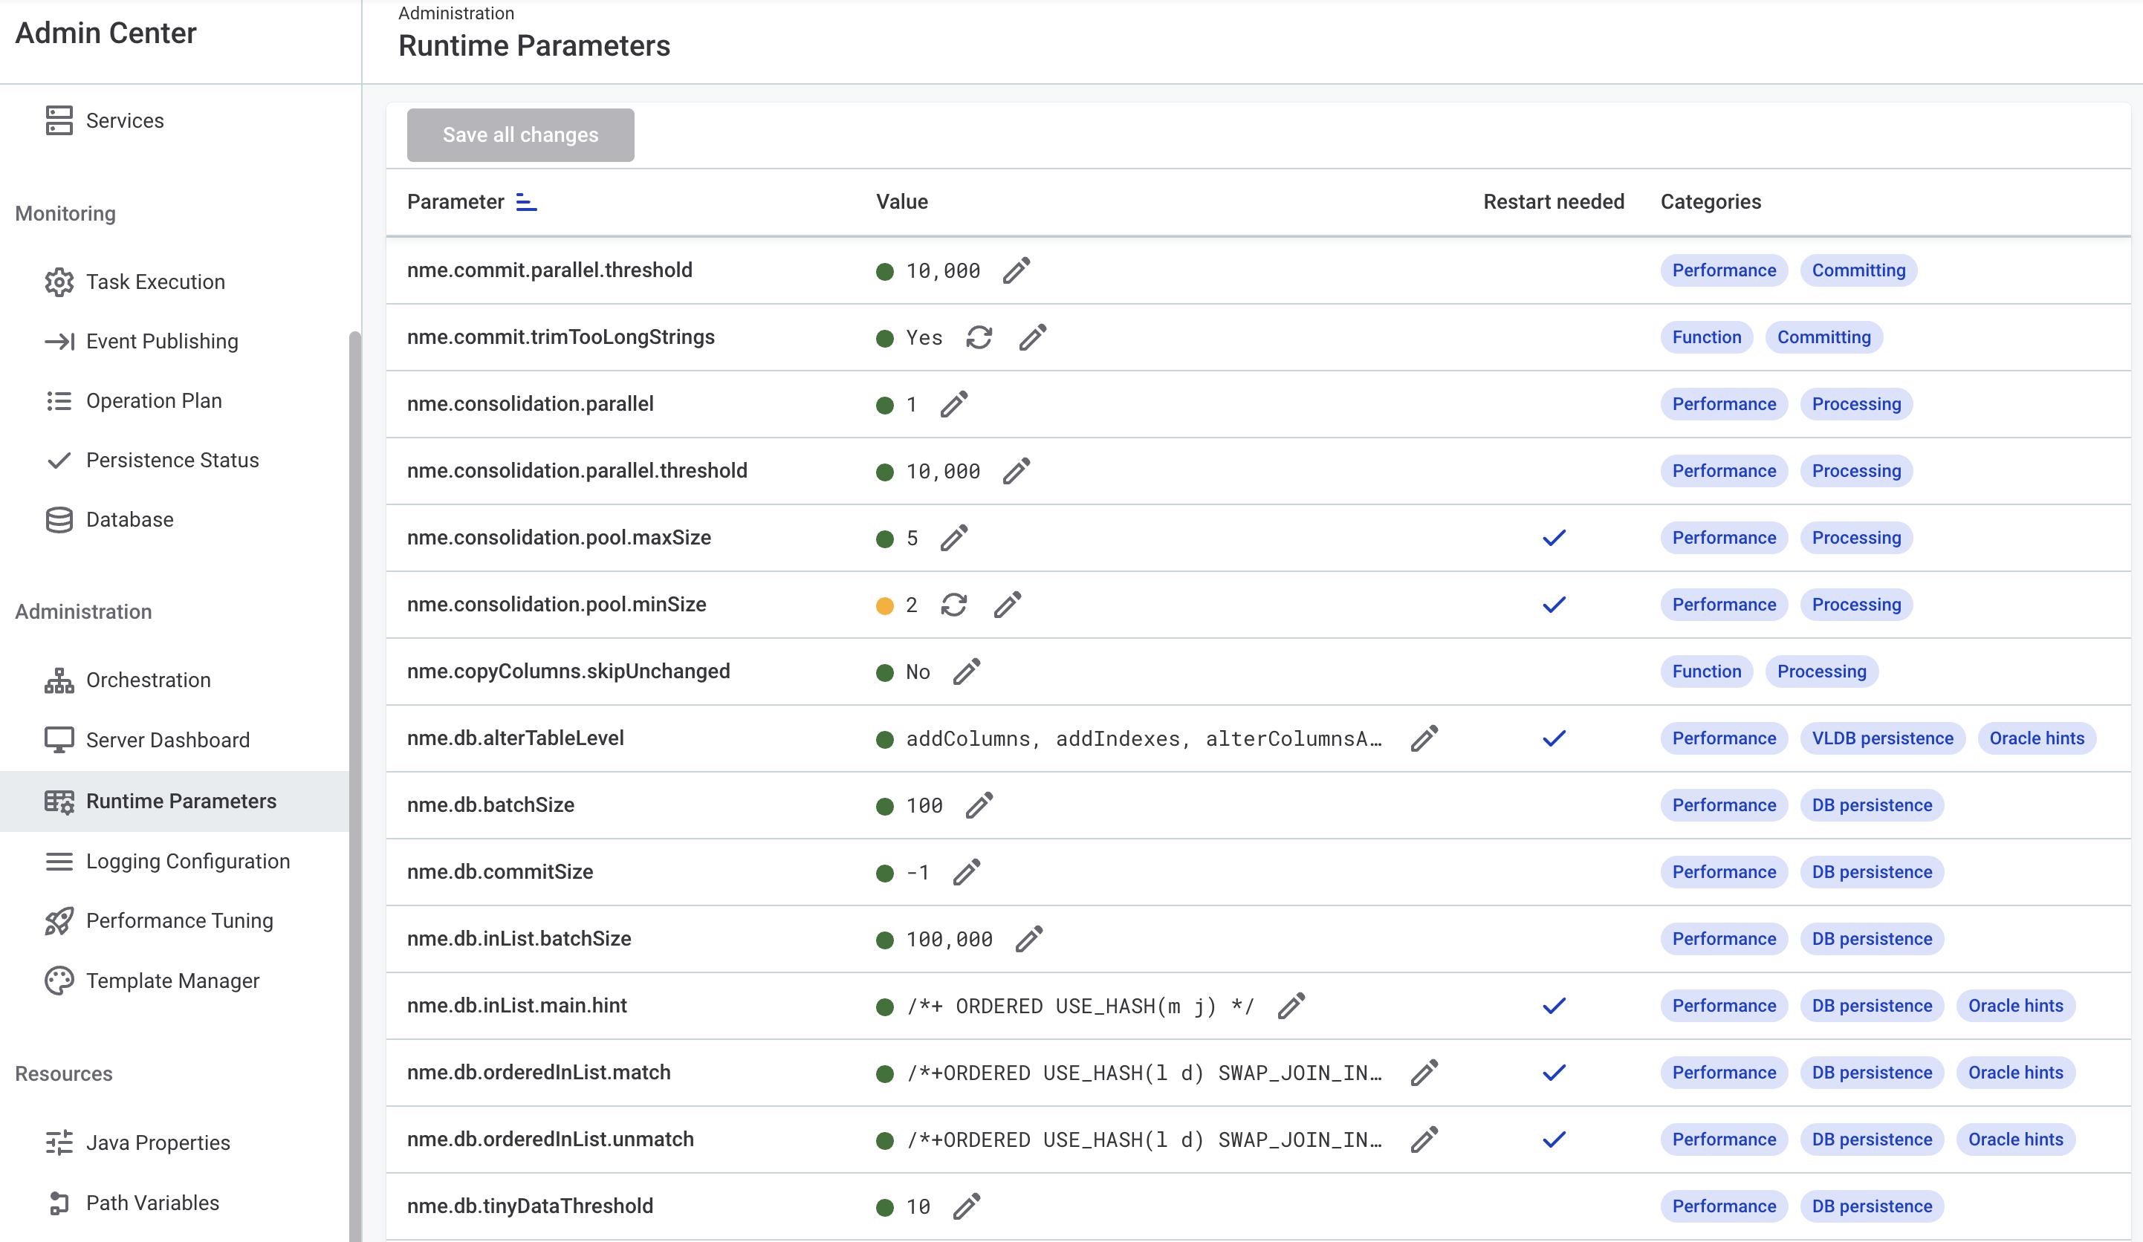Click the restart needed checkmark for nme.db.alterTableLevel
This screenshot has width=2143, height=1242.
click(x=1554, y=739)
